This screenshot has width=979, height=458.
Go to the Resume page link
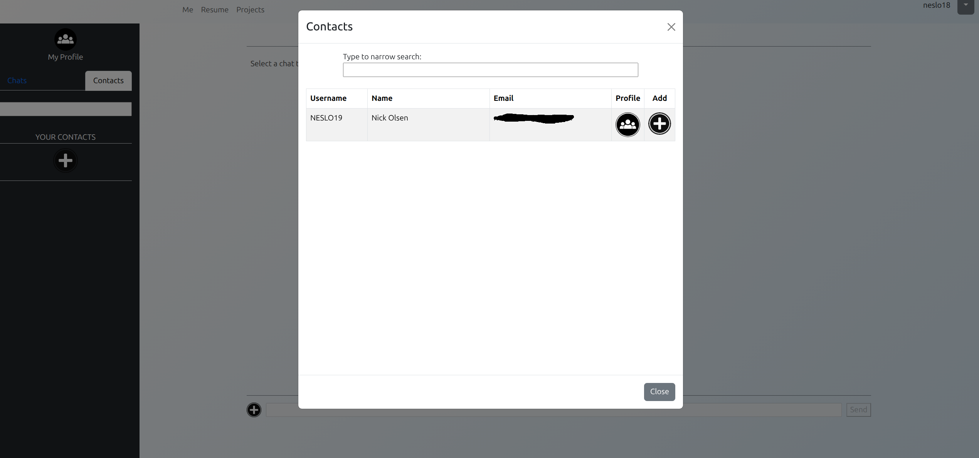215,10
